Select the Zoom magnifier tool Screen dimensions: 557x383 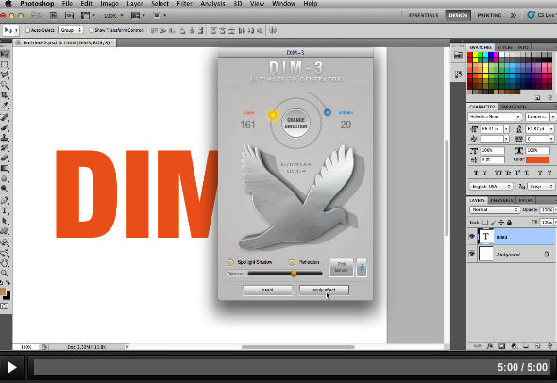pyautogui.click(x=5, y=274)
